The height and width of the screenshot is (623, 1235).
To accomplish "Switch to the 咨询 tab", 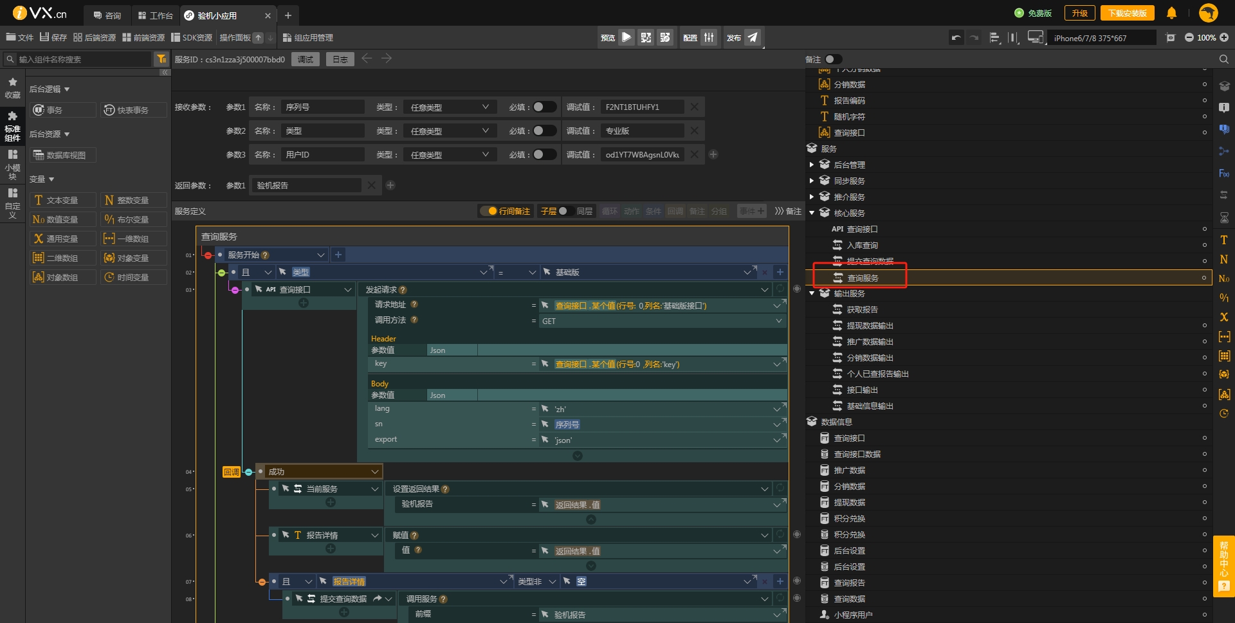I will (x=107, y=15).
